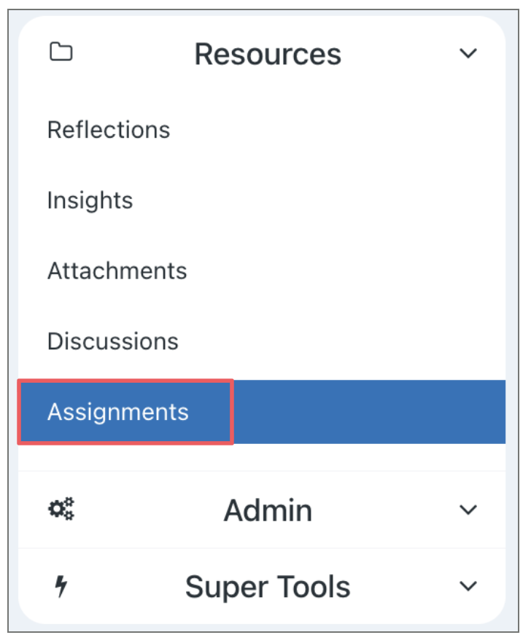Click the blue highlighted bar right of Assignments

point(368,412)
